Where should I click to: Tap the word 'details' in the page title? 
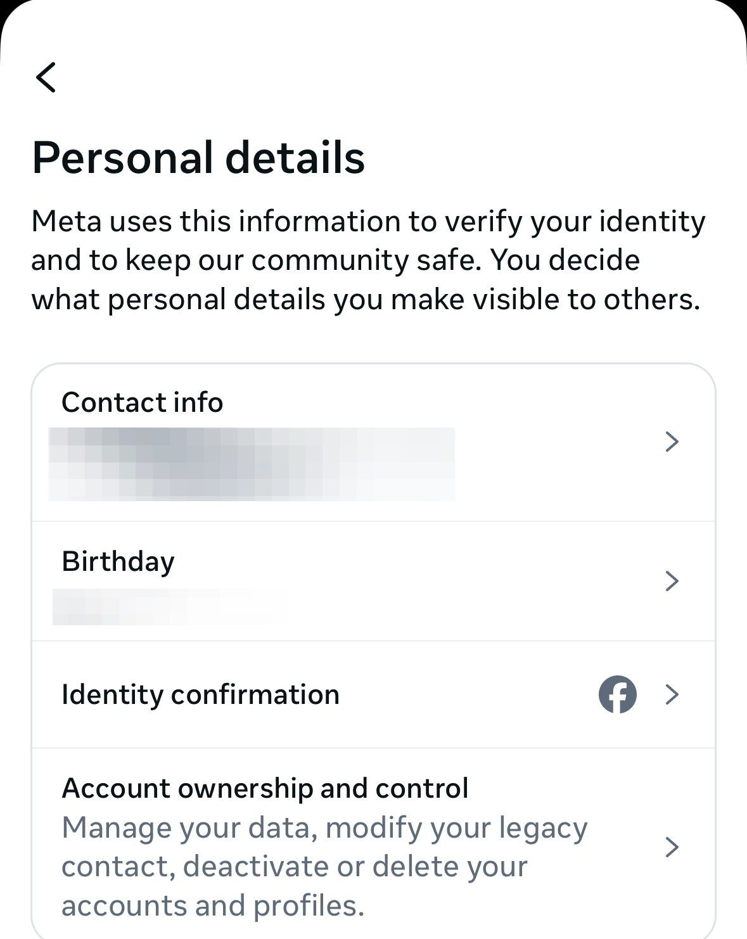tap(295, 157)
